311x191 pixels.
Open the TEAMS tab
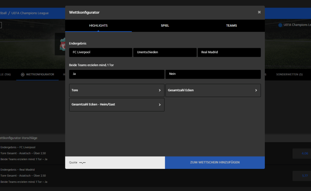231,26
